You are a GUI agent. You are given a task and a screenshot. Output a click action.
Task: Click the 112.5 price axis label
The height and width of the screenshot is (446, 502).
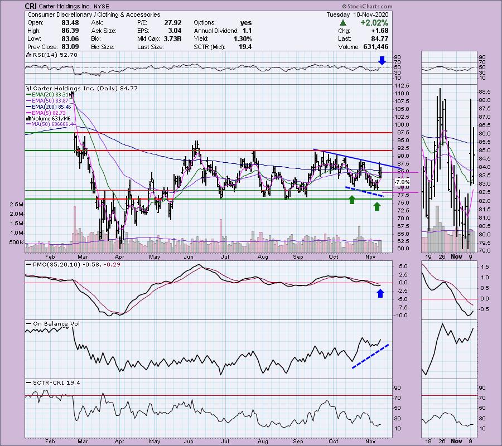point(403,86)
